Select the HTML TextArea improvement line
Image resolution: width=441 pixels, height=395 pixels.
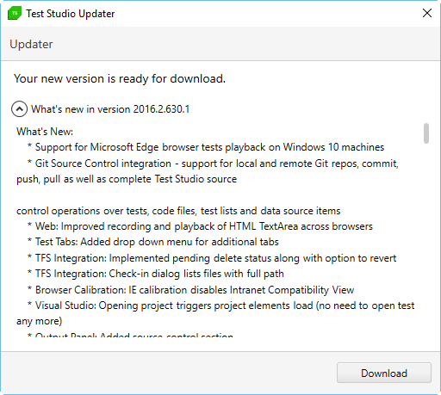(200, 226)
